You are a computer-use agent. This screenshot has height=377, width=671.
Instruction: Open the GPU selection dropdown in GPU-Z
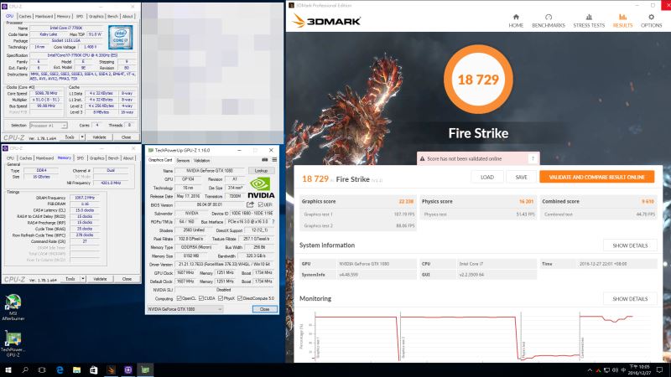coord(185,309)
